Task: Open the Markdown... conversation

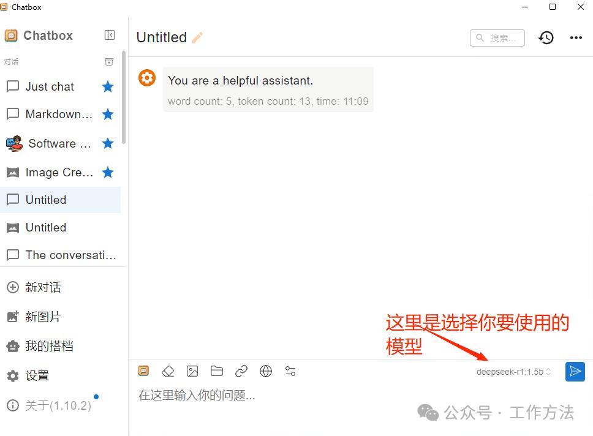Action: [x=61, y=114]
